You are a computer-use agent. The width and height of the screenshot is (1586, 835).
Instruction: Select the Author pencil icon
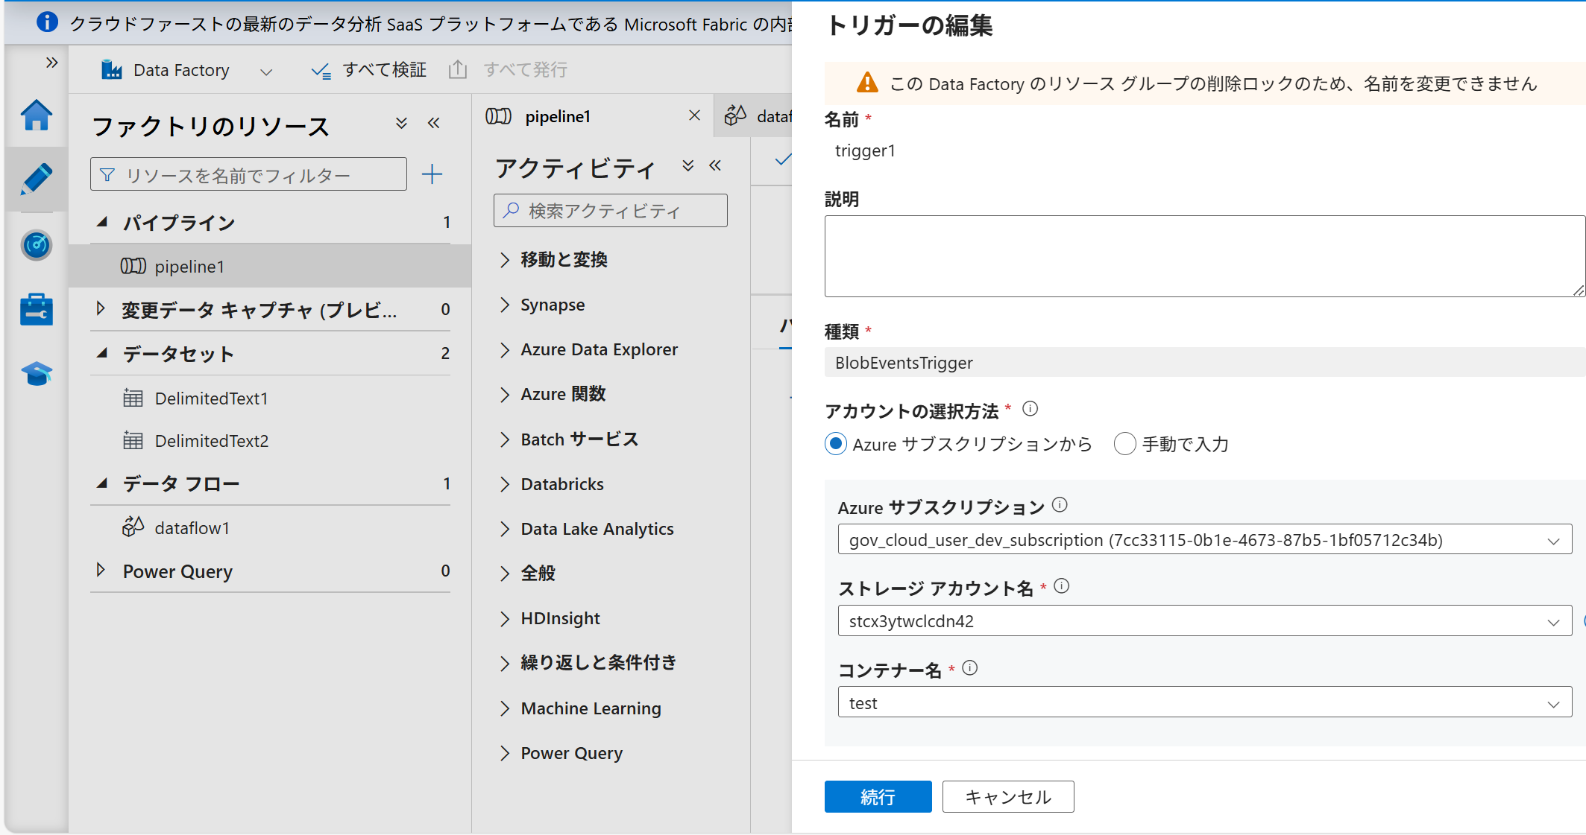point(36,180)
